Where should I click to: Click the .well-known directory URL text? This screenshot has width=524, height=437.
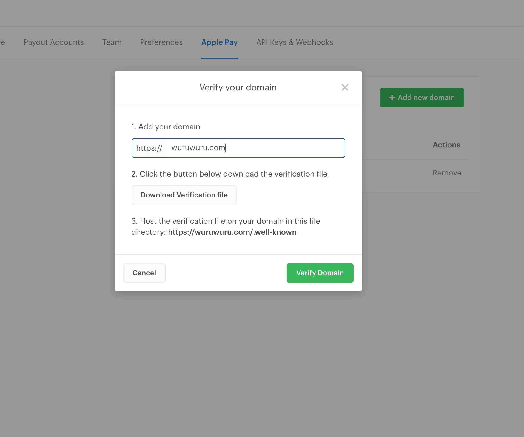point(232,232)
